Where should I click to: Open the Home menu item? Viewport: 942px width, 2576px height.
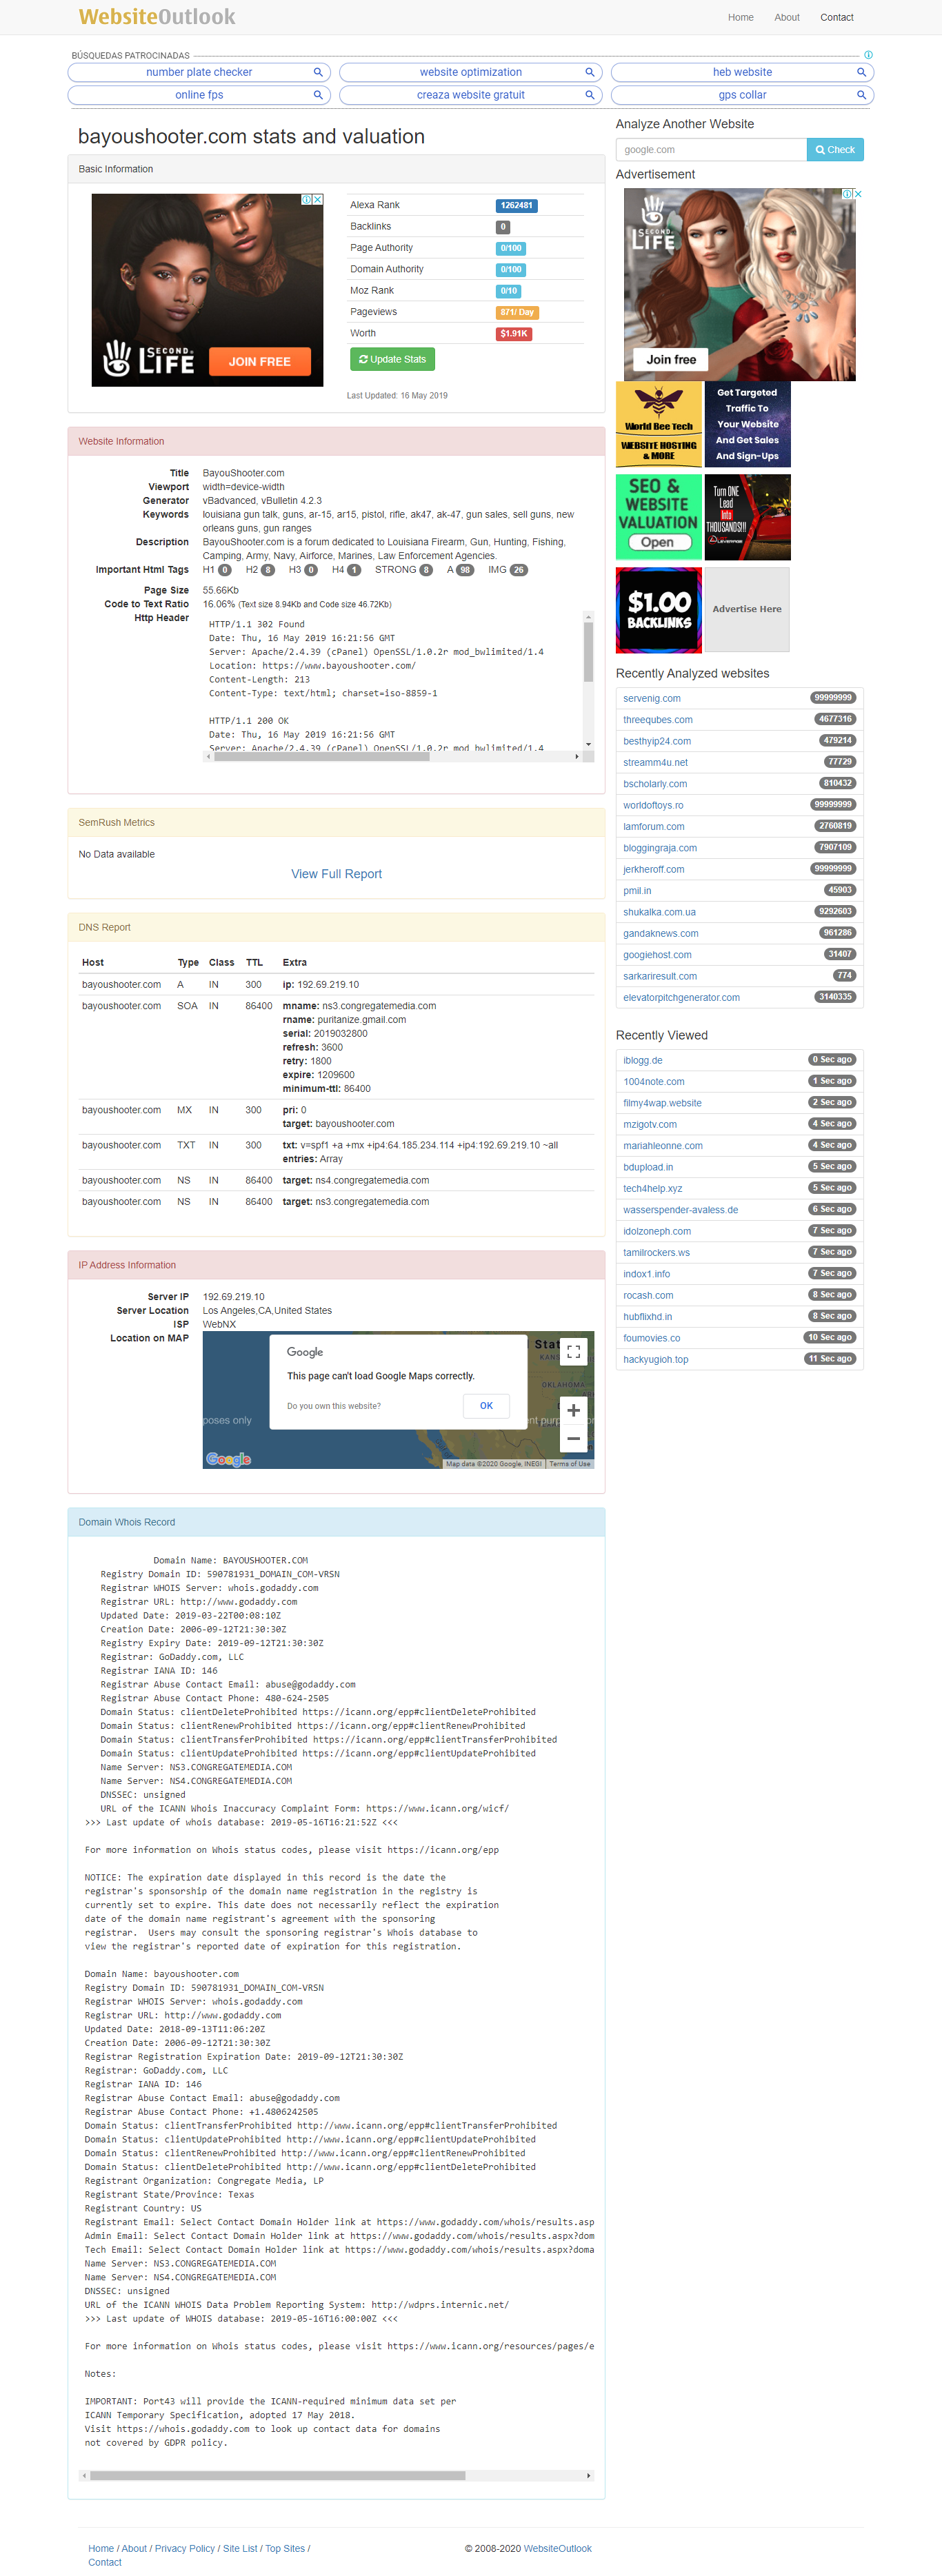pyautogui.click(x=740, y=18)
